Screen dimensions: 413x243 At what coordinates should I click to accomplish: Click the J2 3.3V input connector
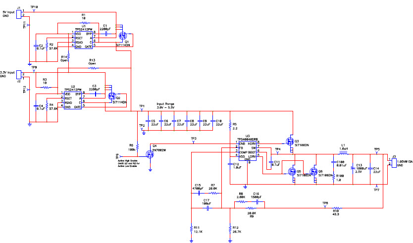tap(19, 74)
